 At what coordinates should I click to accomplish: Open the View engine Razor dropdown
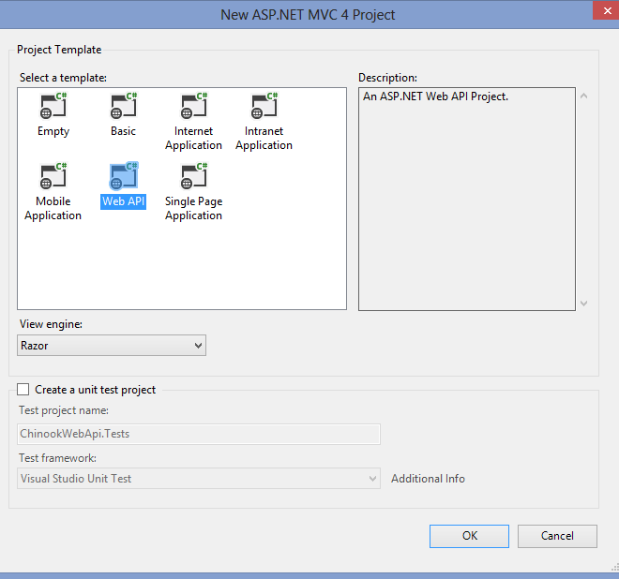point(112,345)
